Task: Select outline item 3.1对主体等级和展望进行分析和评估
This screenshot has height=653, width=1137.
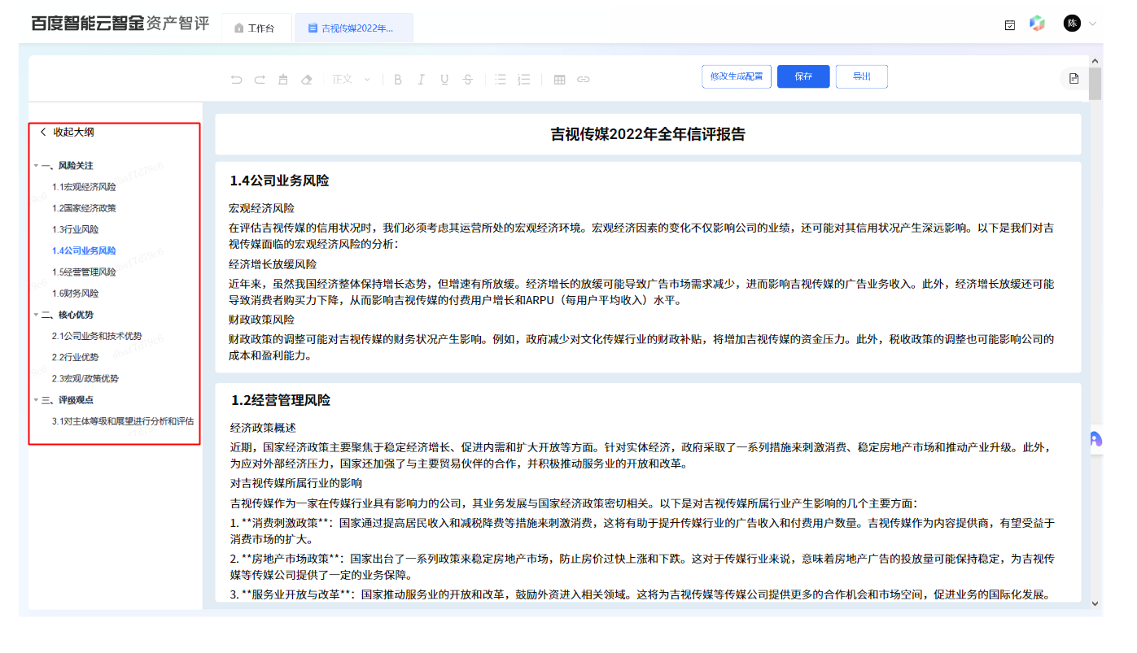Action: pos(123,421)
